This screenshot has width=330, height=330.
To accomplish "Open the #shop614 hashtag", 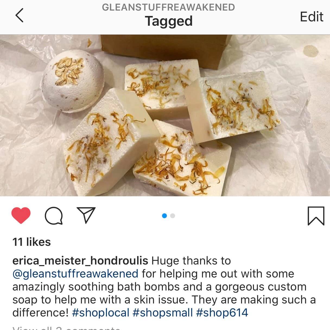I will [x=222, y=313].
